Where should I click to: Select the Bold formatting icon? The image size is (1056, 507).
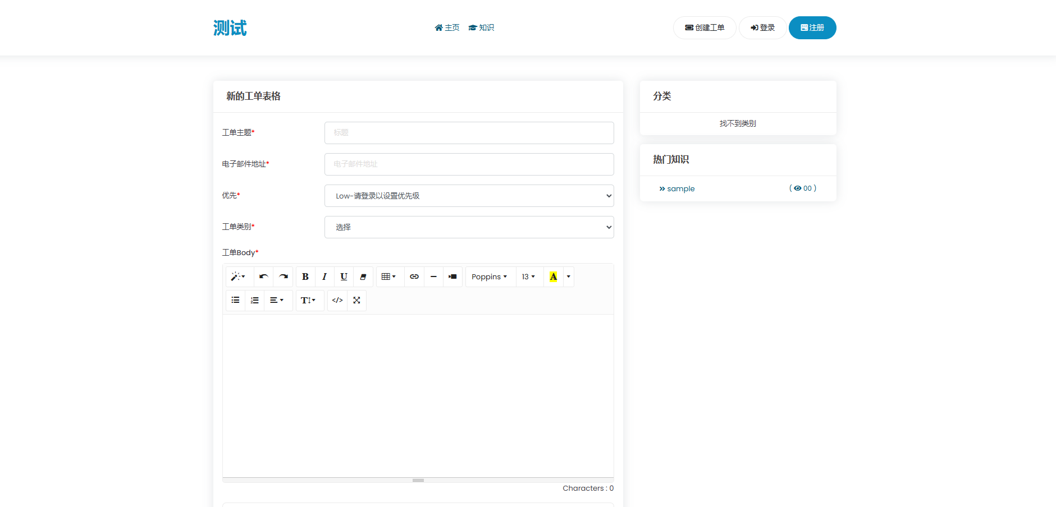[x=305, y=276]
